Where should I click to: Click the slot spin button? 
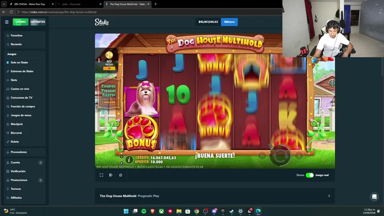coord(280,156)
